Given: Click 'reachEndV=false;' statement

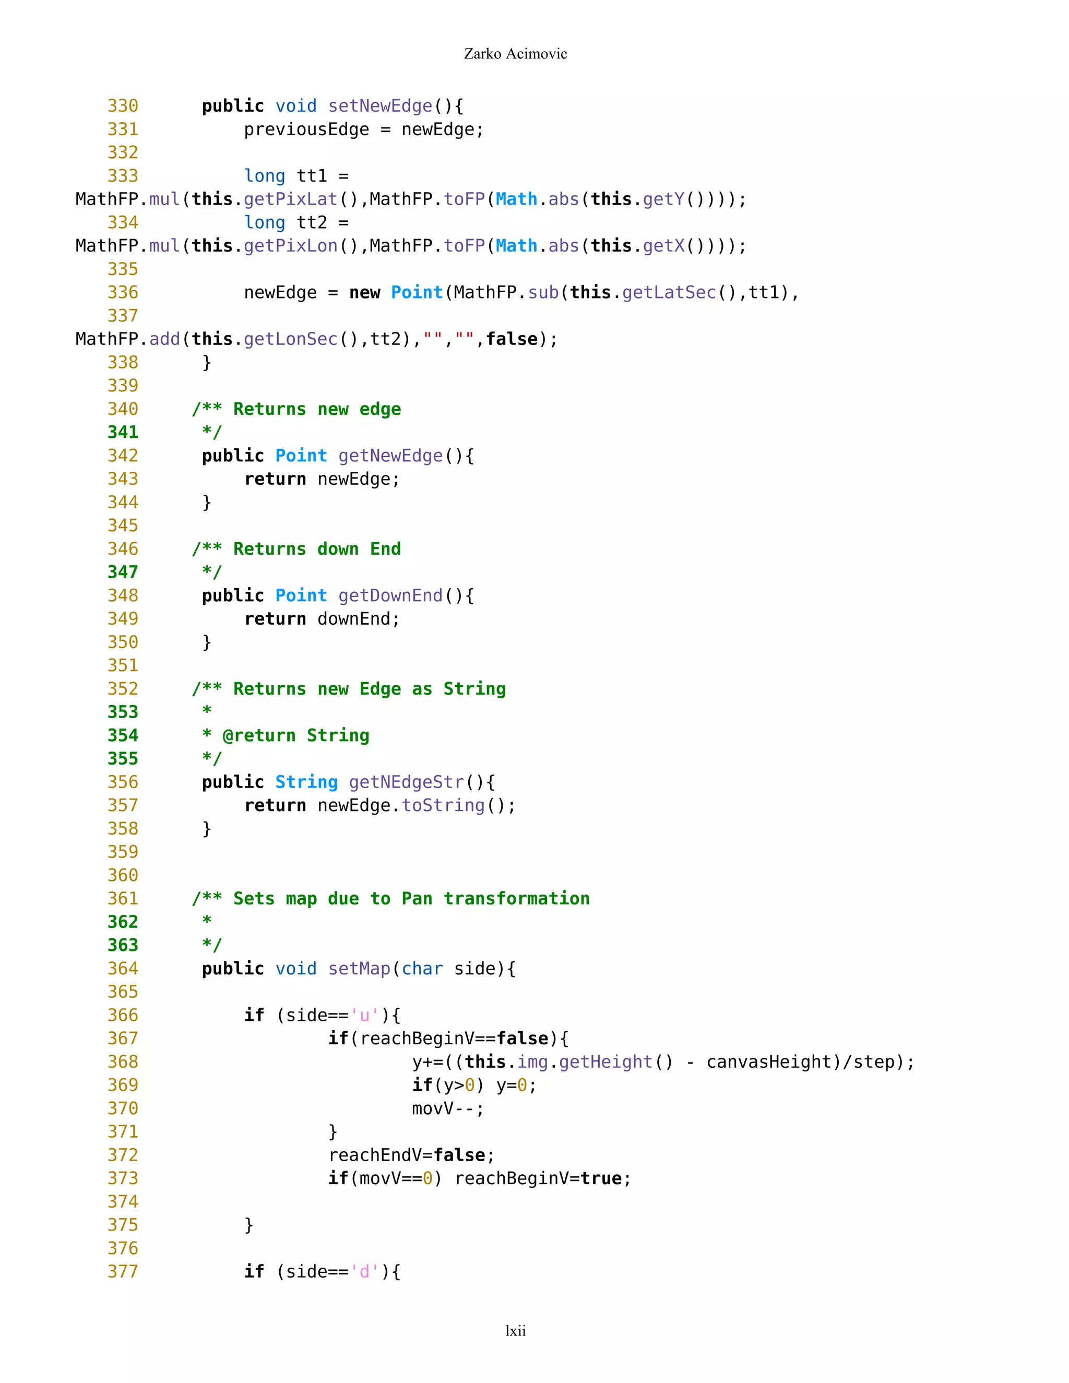Looking at the screenshot, I should (412, 1155).
